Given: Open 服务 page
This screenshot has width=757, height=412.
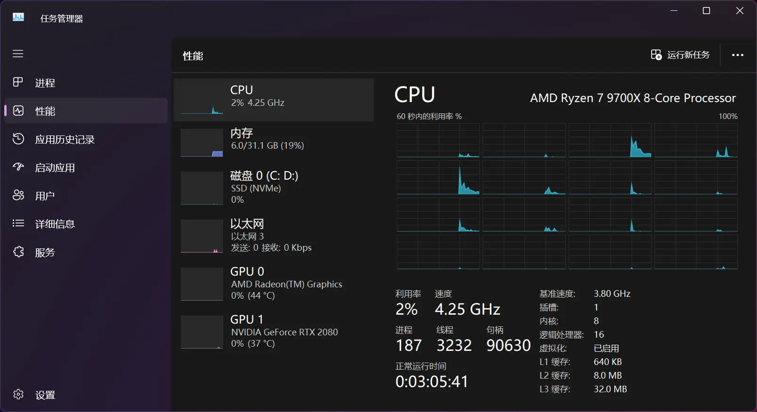Looking at the screenshot, I should click(86, 252).
